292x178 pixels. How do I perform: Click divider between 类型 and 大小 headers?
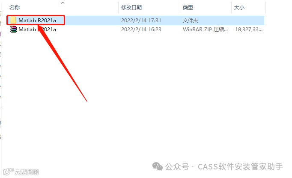coord(231,7)
